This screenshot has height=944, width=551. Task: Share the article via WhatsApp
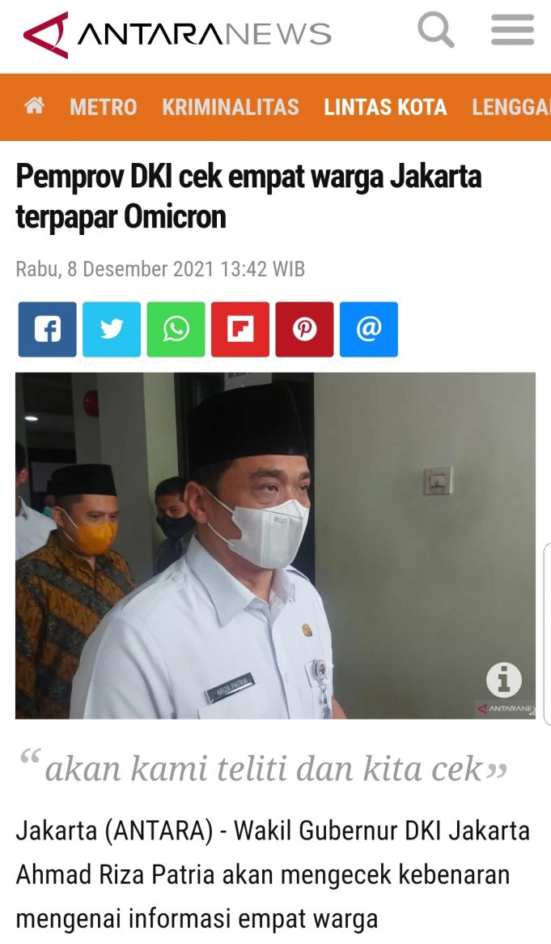click(x=176, y=329)
